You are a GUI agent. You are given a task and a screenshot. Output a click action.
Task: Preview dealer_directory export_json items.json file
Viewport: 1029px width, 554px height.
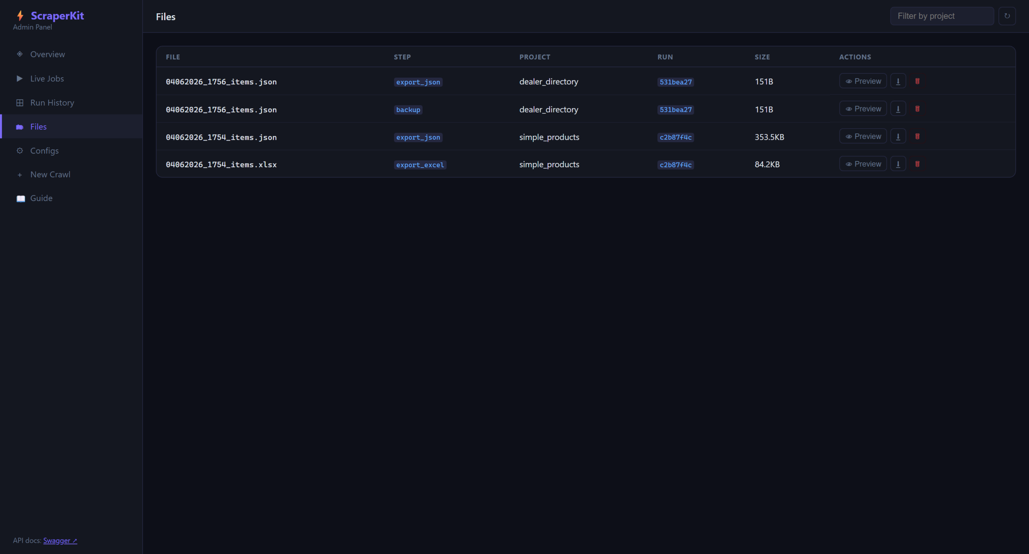(x=863, y=81)
